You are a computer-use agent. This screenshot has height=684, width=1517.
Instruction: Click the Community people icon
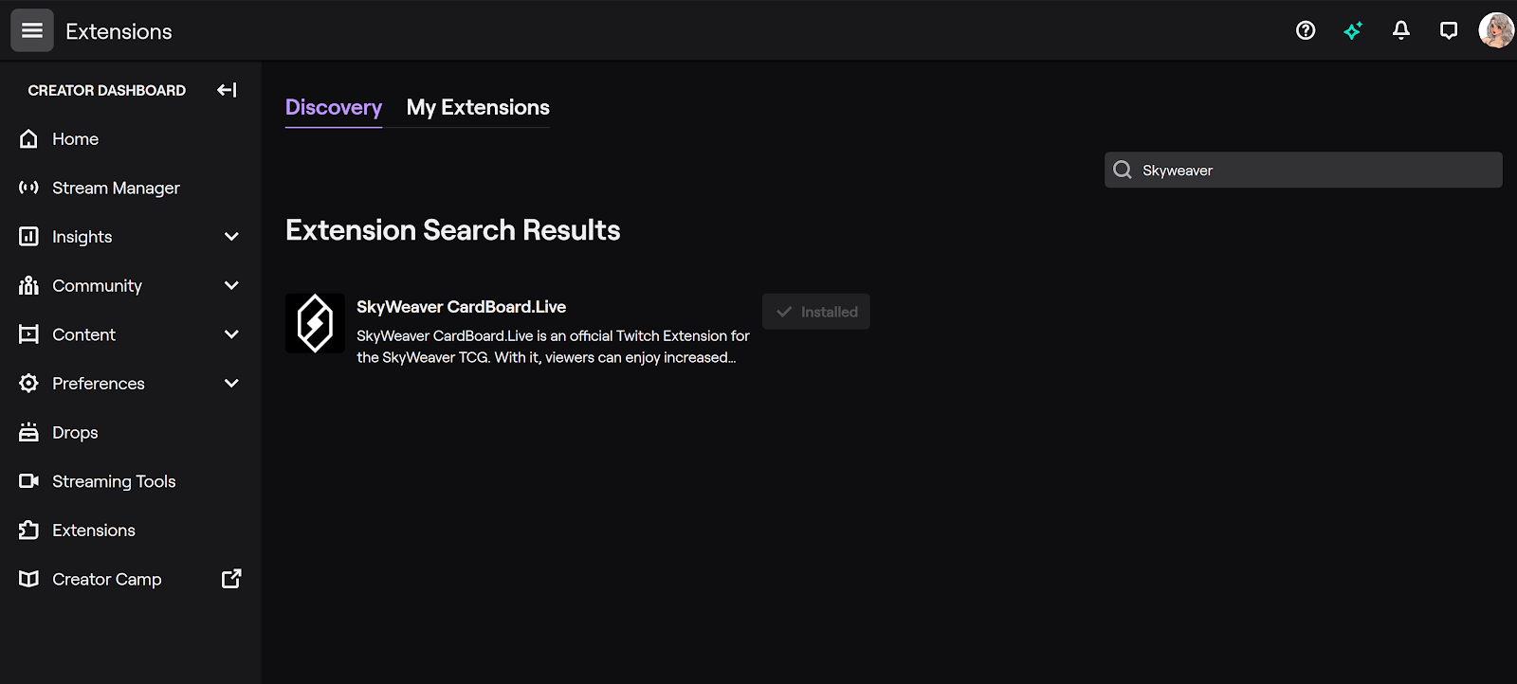29,285
